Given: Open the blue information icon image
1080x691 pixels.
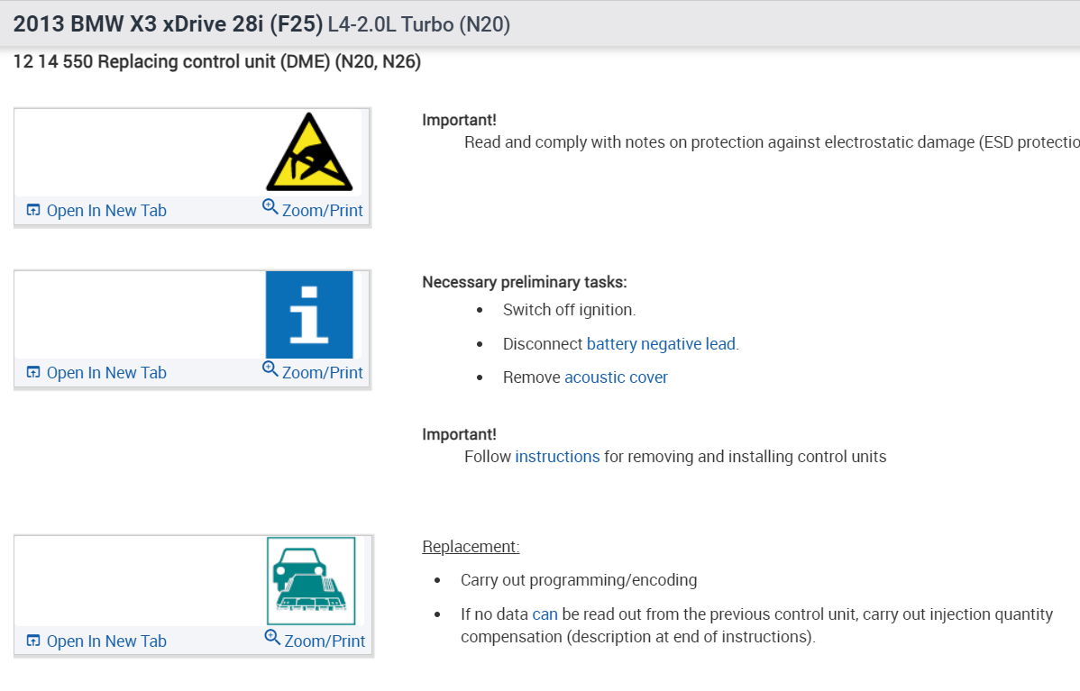Looking at the screenshot, I should 309,314.
